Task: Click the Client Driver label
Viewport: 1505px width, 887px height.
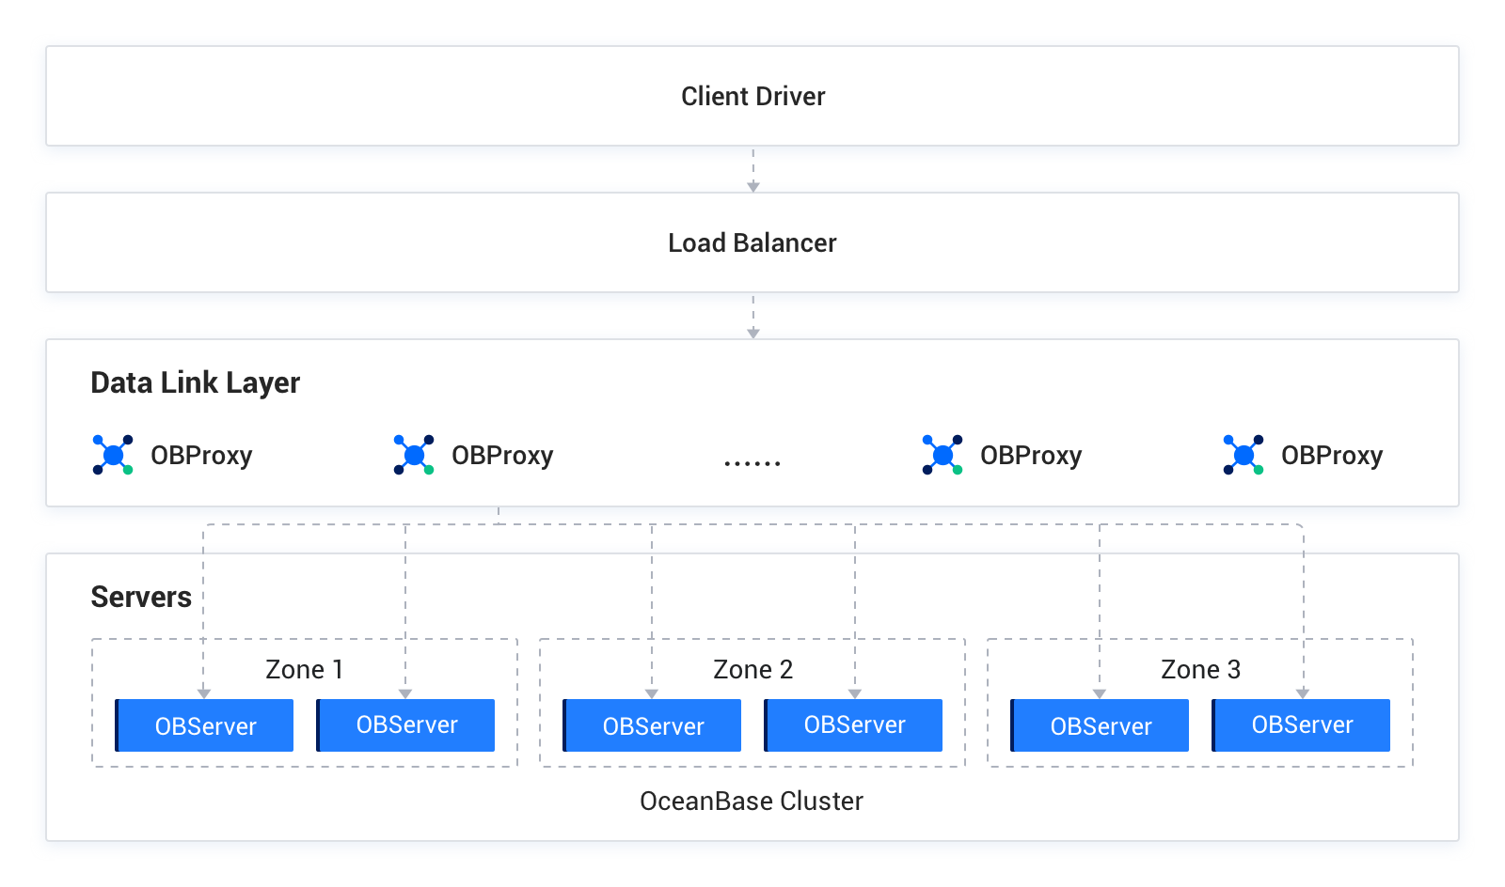Action: click(752, 97)
